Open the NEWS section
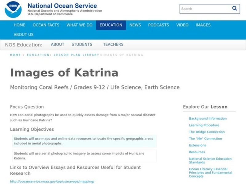The image size is (246, 184). pos(136,25)
